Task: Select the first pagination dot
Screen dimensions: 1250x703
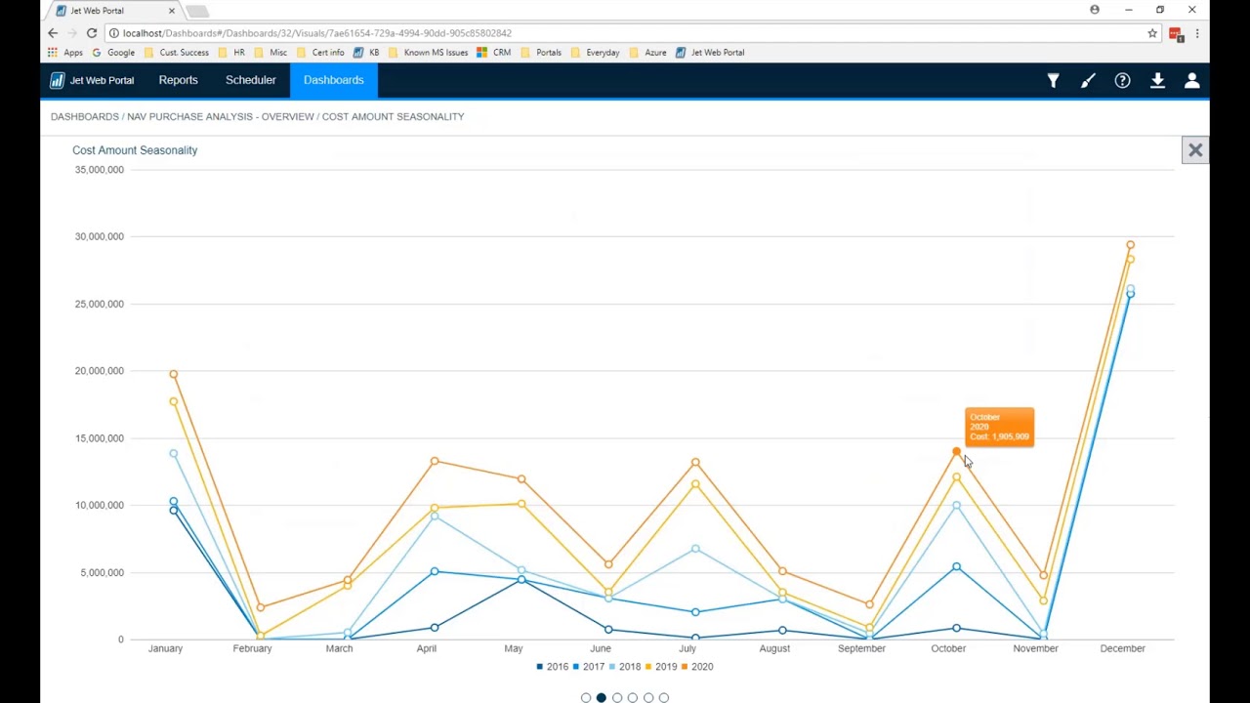Action: [586, 698]
